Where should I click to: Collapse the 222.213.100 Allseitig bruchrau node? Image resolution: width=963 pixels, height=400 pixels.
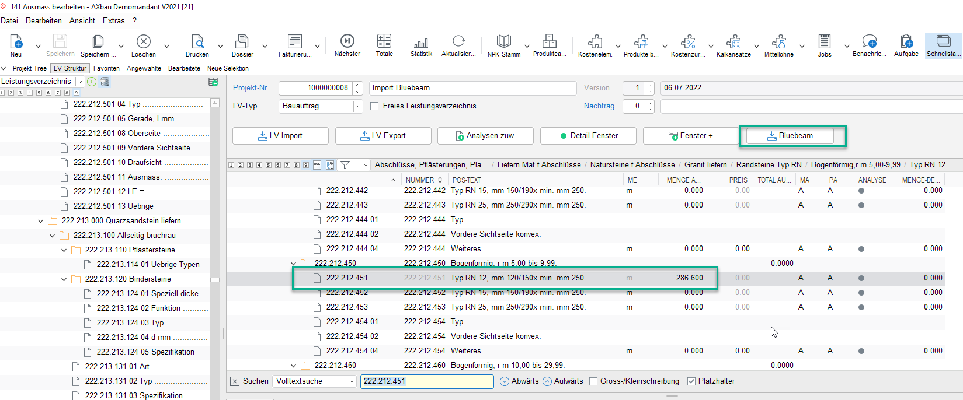[x=52, y=236]
